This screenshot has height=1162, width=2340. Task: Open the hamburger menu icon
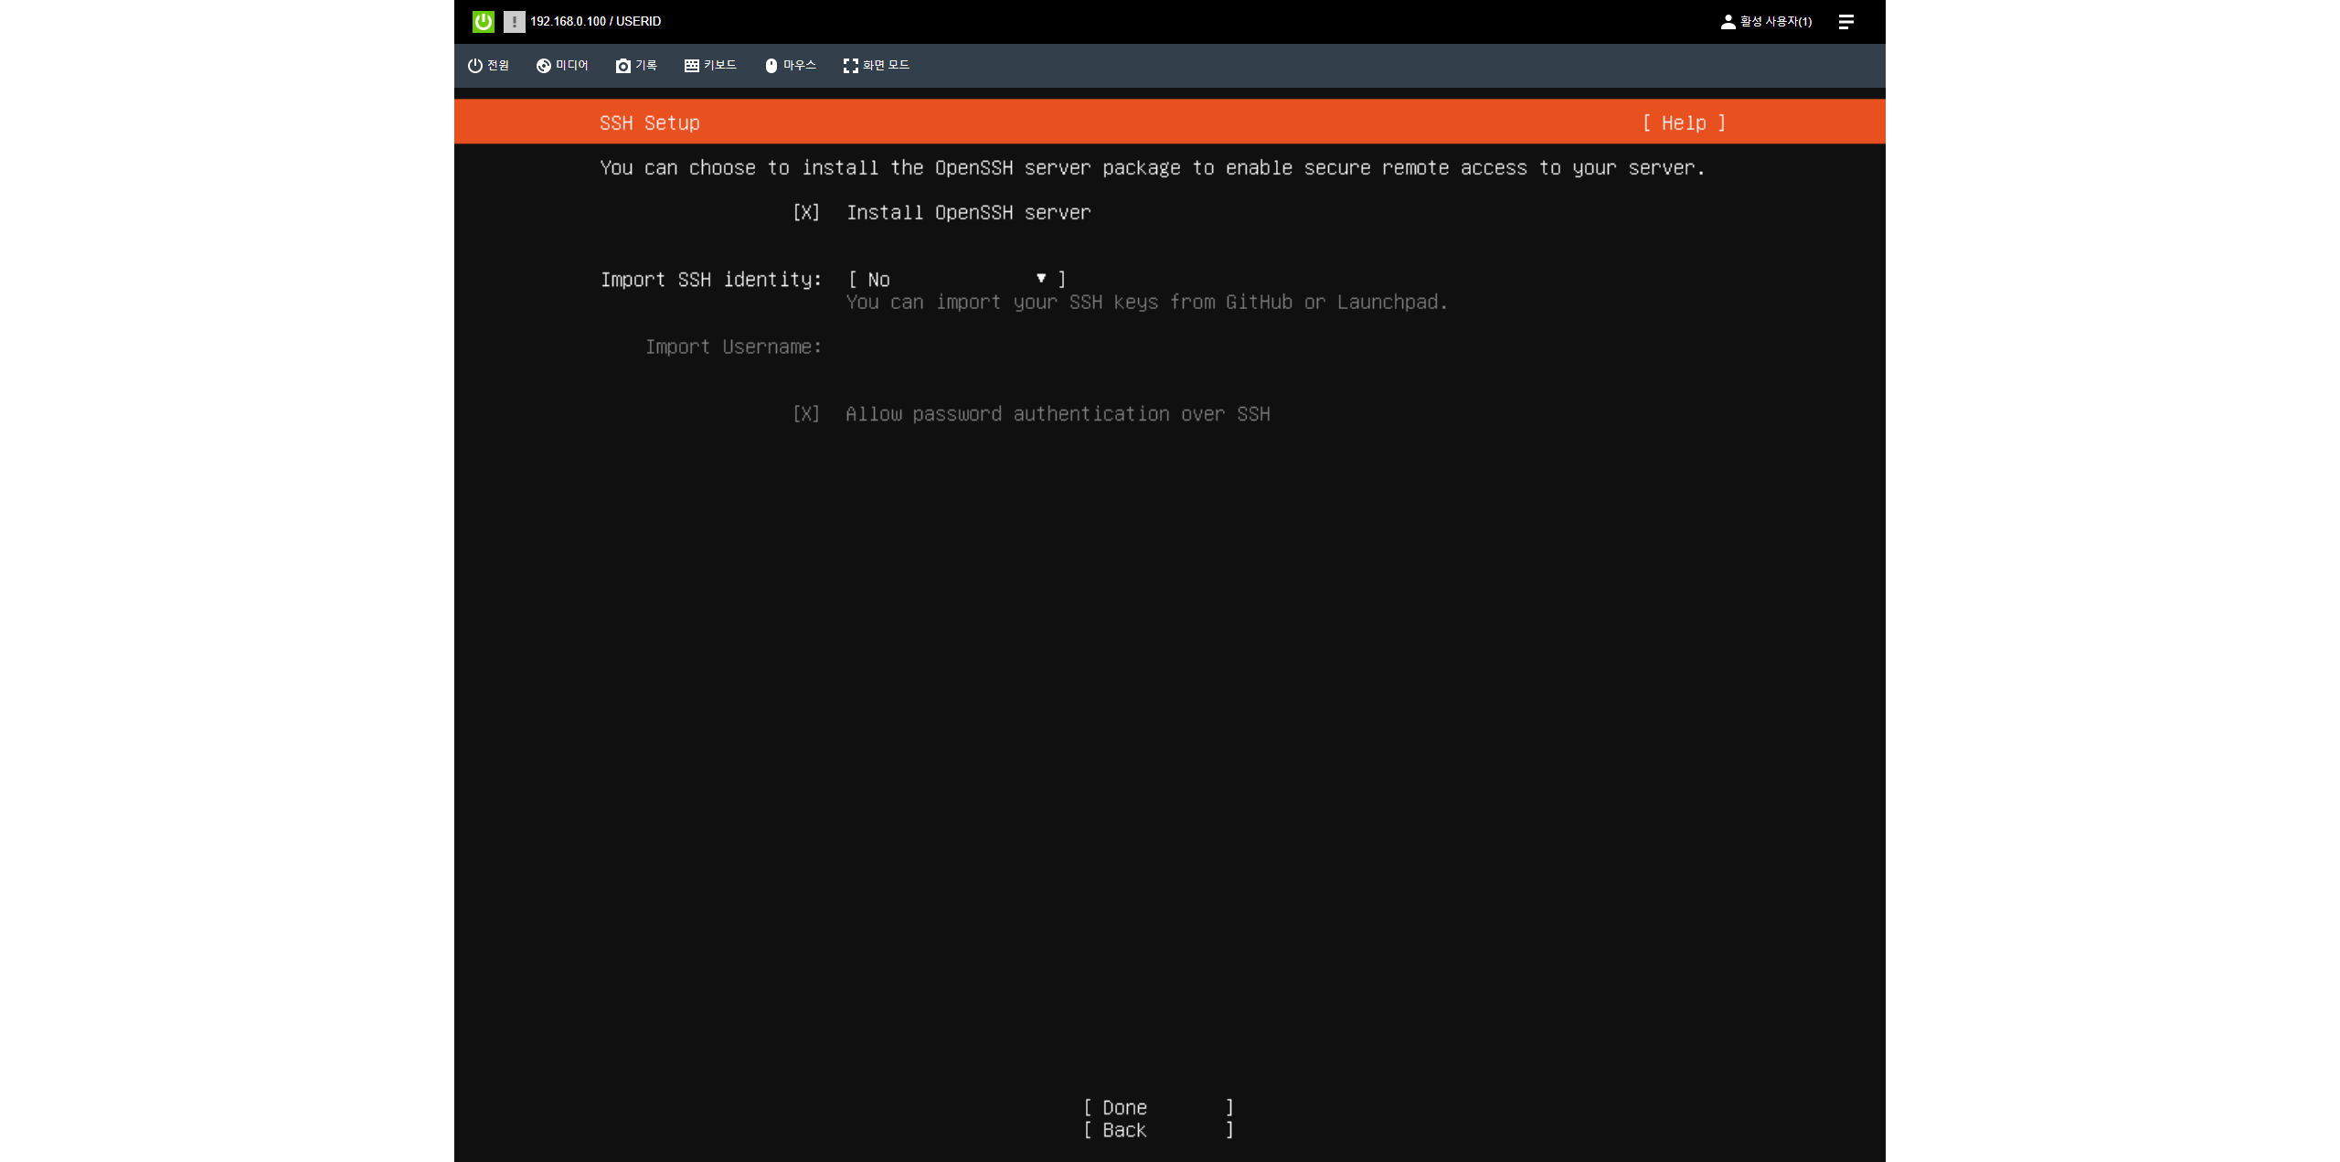click(1845, 21)
